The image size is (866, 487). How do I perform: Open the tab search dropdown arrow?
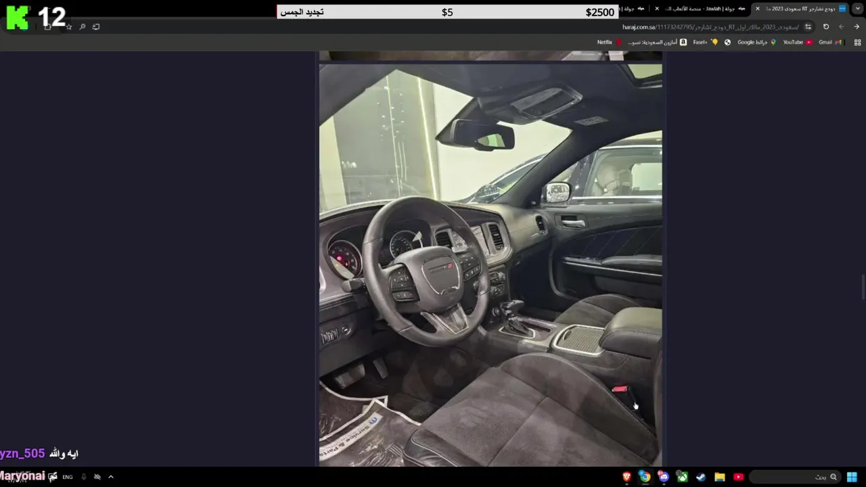point(858,9)
